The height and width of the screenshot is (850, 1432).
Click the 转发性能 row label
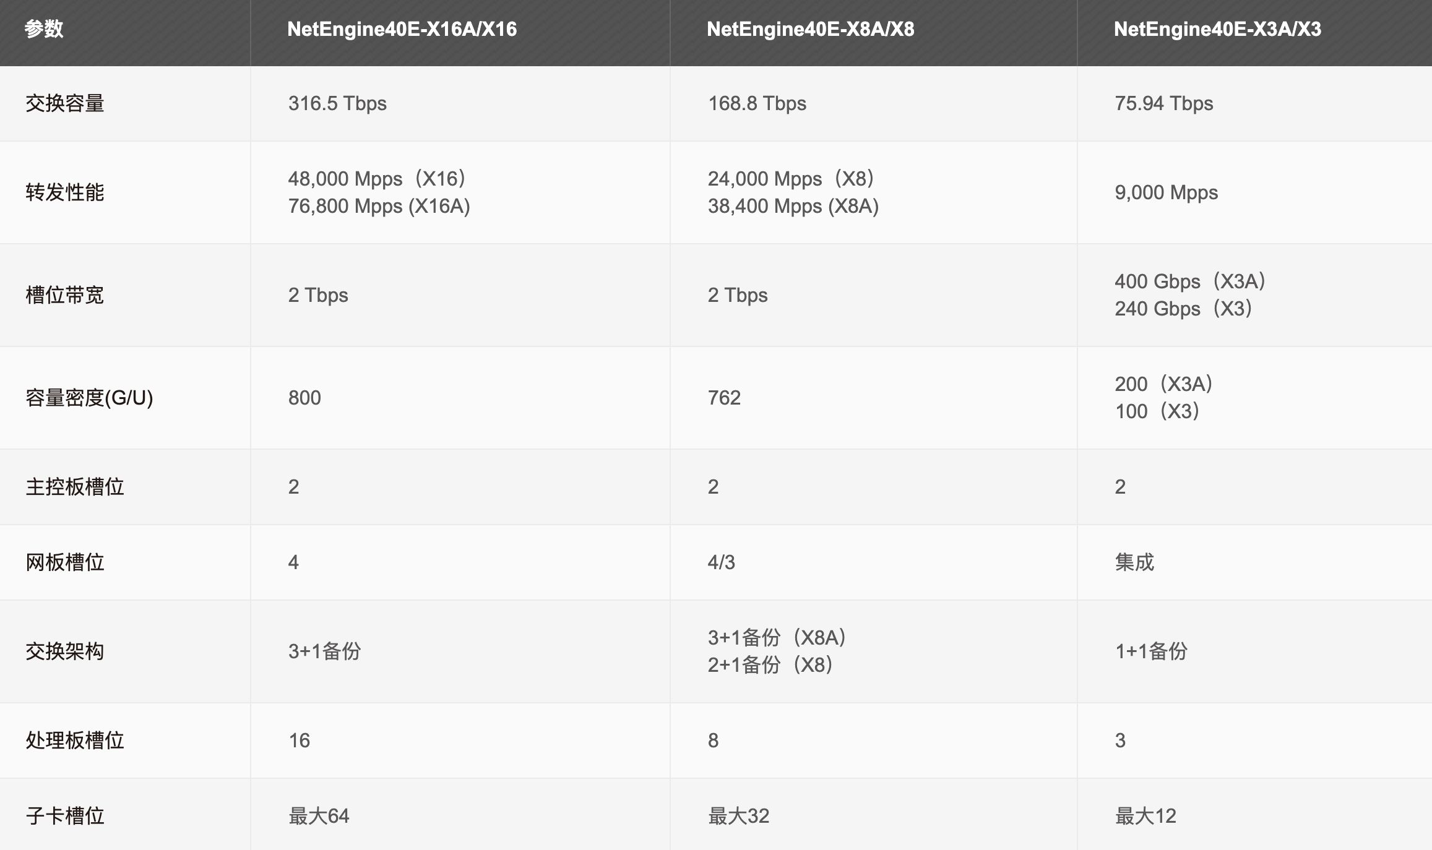point(65,192)
